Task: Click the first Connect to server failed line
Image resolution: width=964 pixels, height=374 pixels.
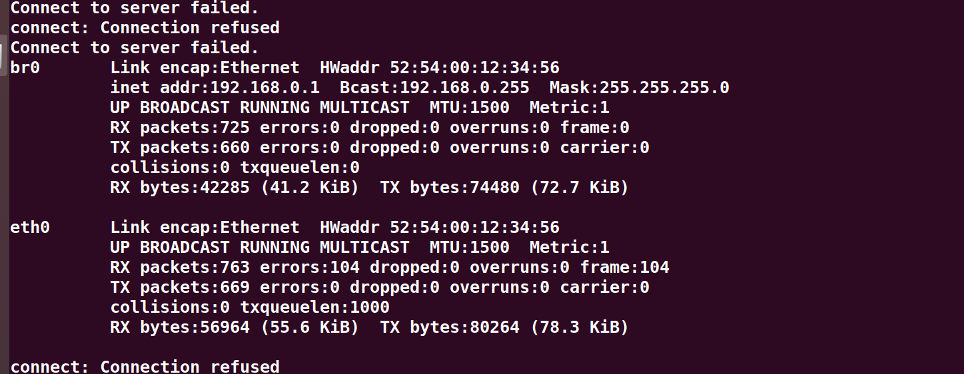Action: 135,8
